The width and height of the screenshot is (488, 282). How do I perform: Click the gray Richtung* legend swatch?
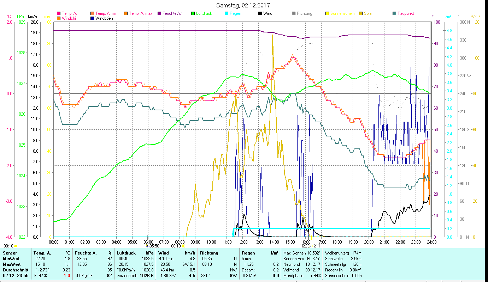point(294,14)
